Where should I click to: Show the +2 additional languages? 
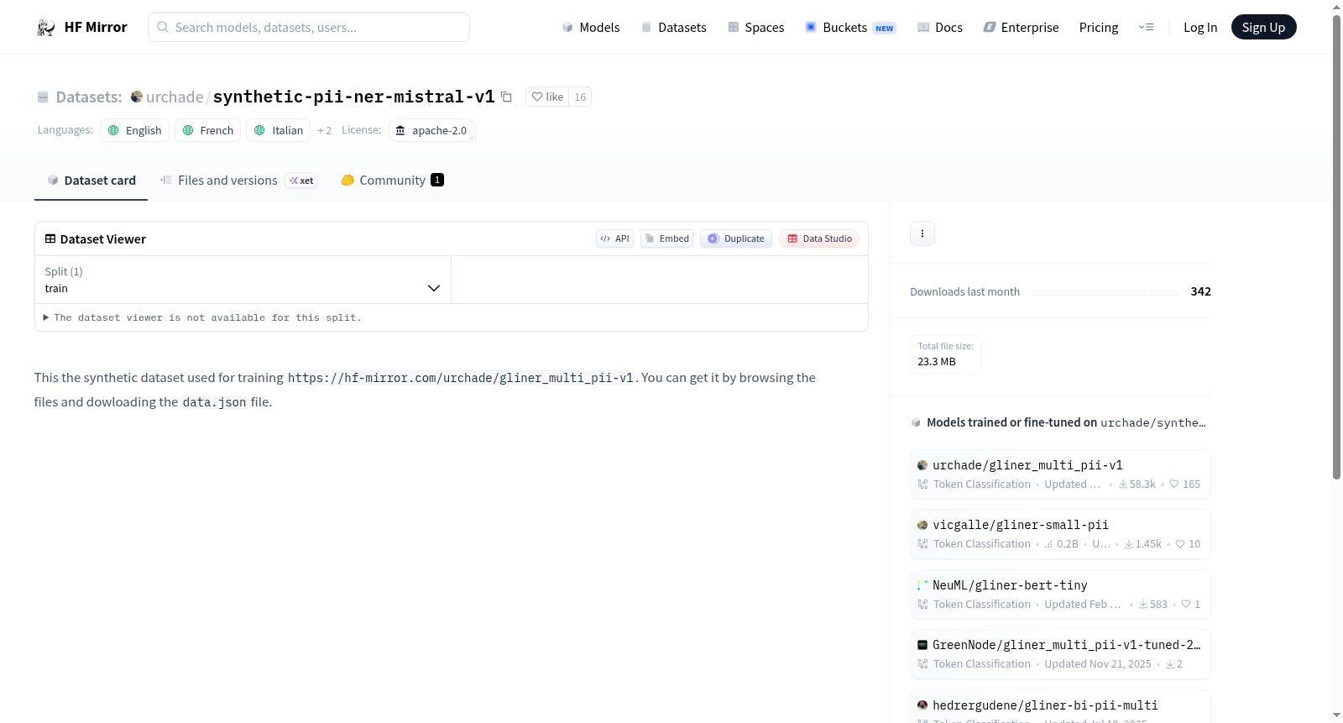pos(325,130)
